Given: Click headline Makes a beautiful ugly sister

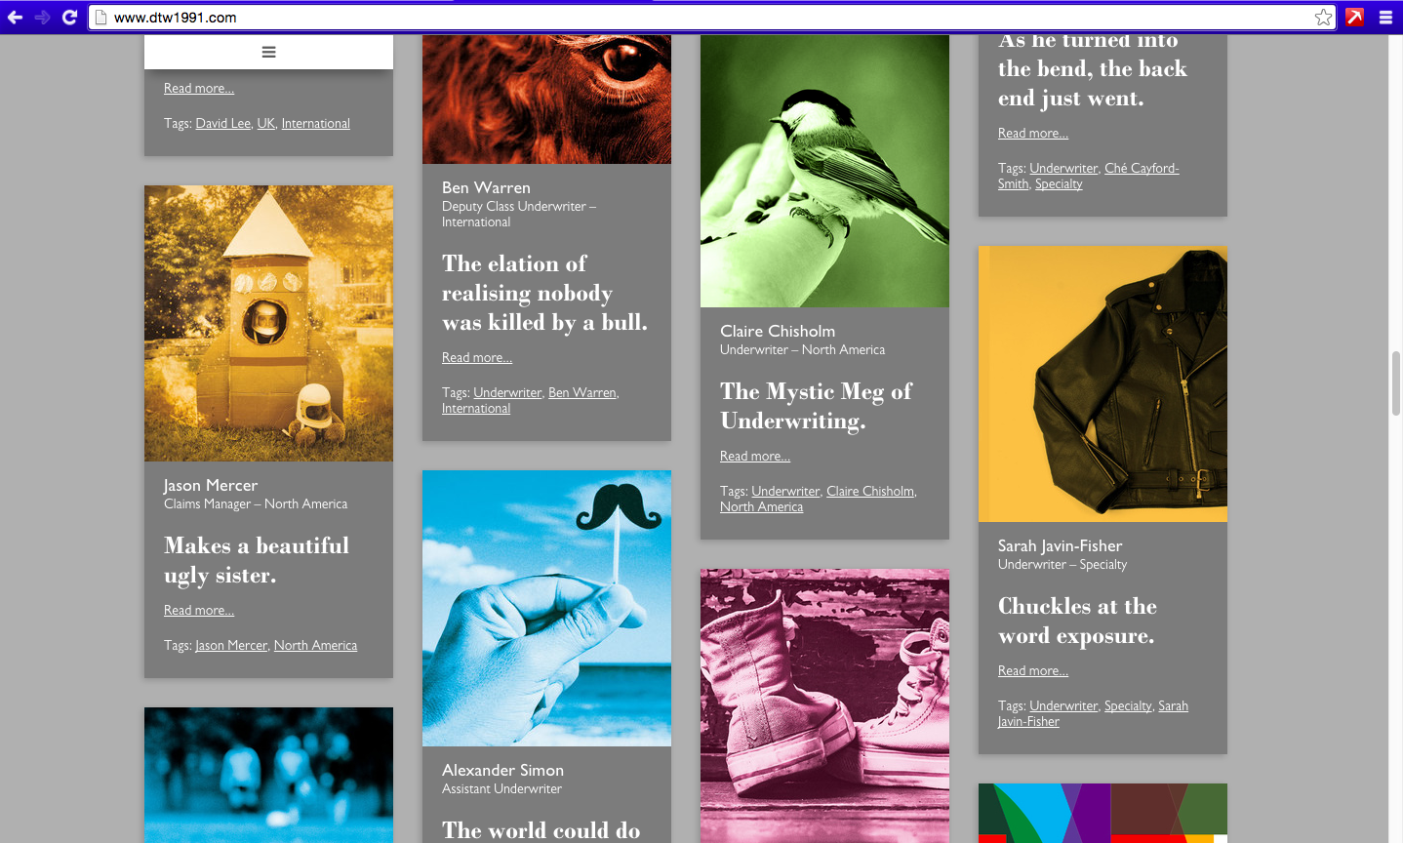Looking at the screenshot, I should [257, 560].
